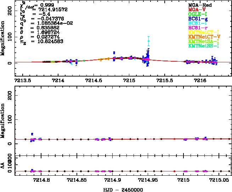Select the KMTNetSA-I legend entry
This screenshot has height=192, width=232.
[x=203, y=41]
